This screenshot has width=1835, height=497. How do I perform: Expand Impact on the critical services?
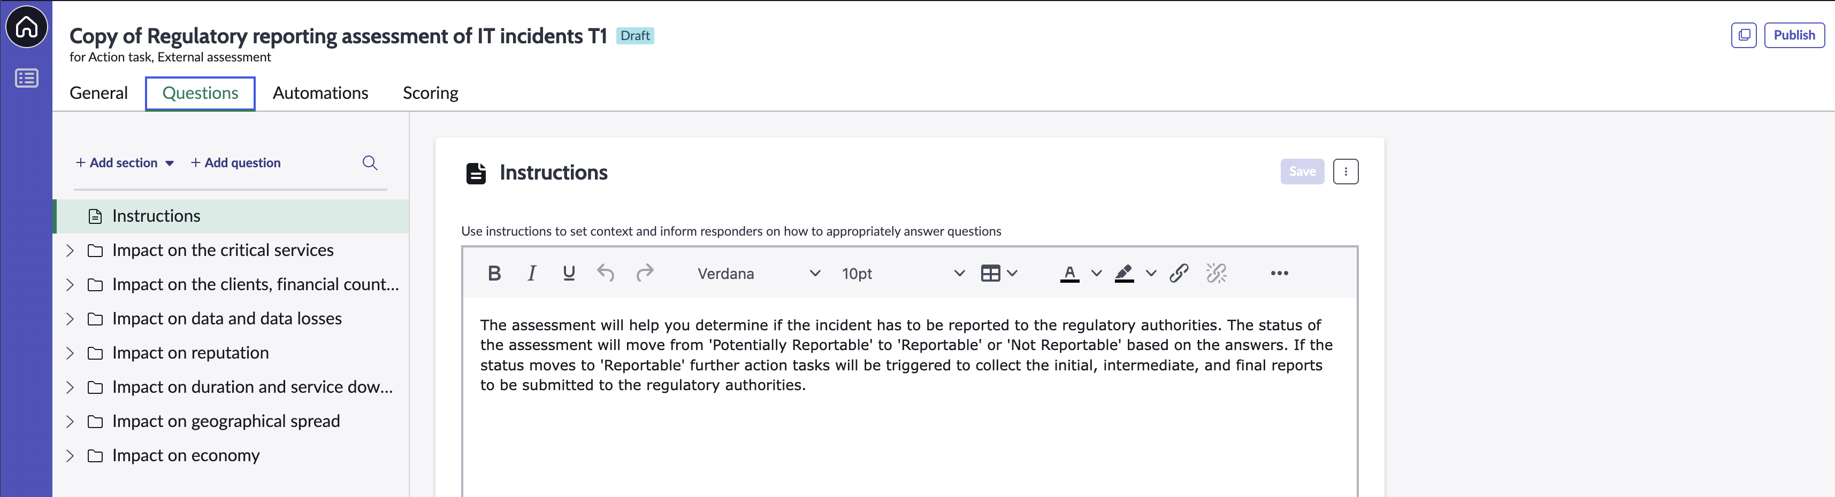(x=70, y=251)
